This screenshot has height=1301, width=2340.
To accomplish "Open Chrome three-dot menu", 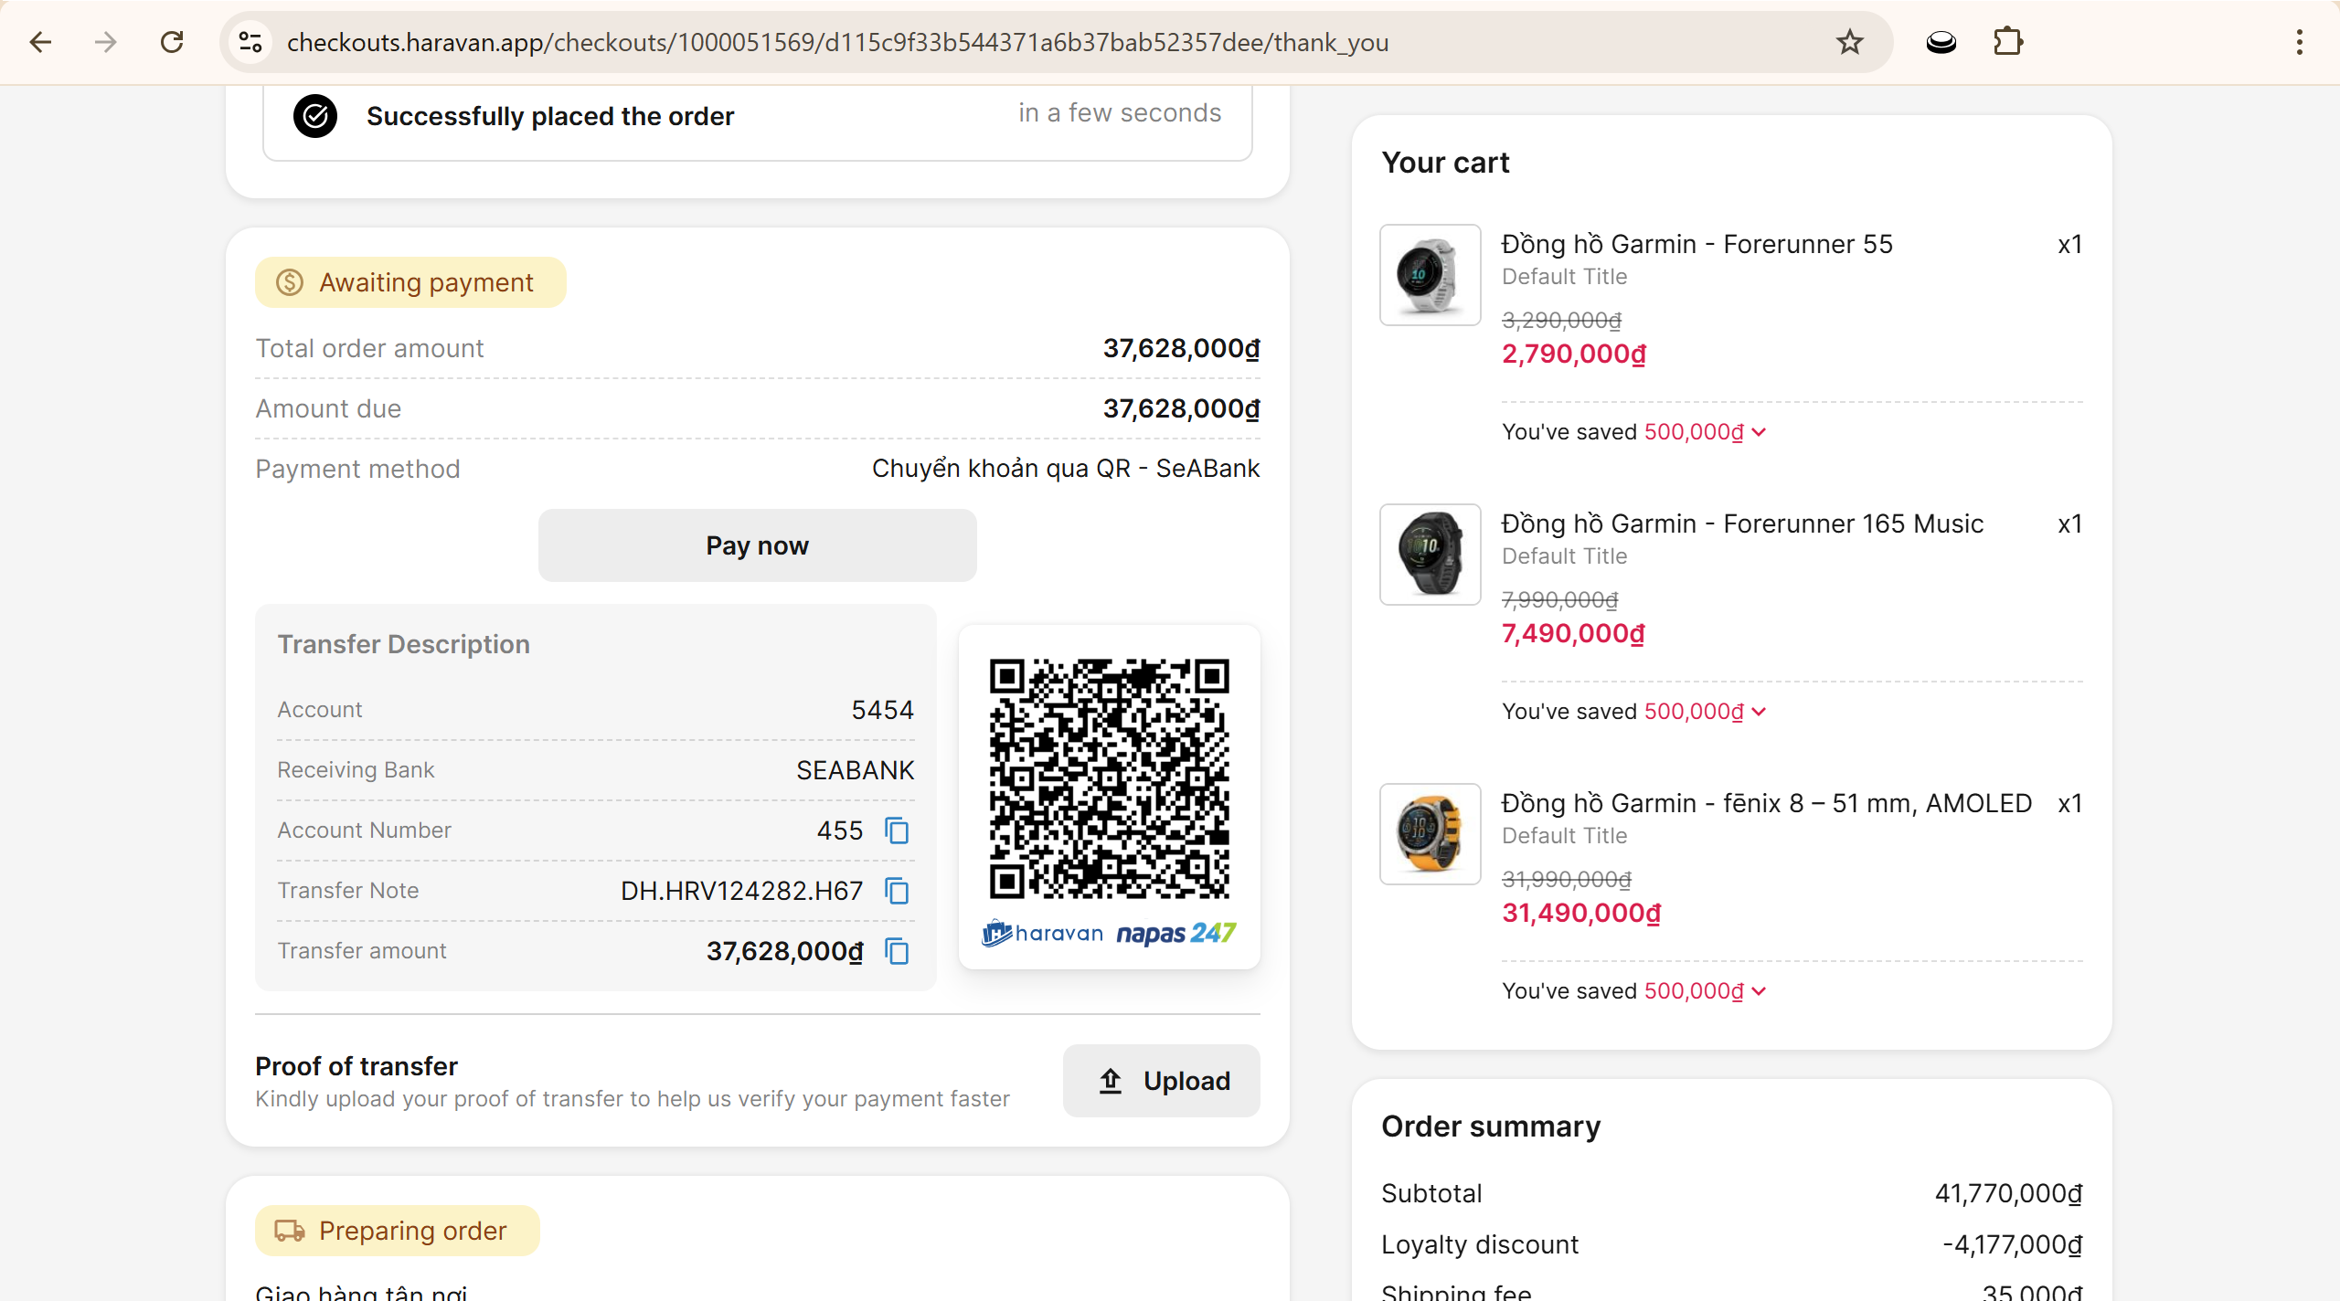I will [x=2299, y=42].
